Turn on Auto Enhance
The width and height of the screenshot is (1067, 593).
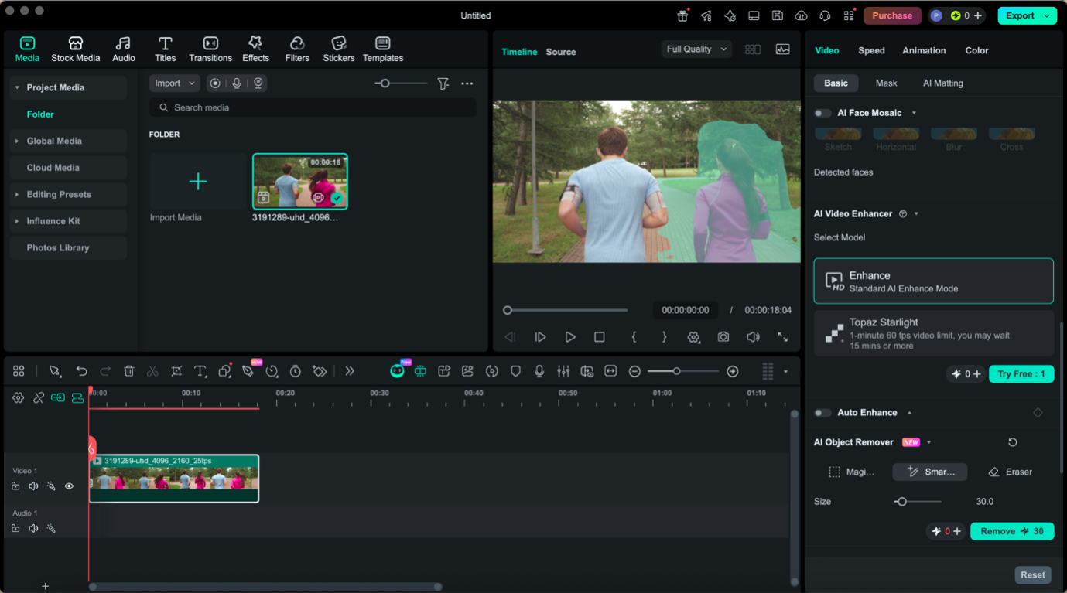(822, 412)
